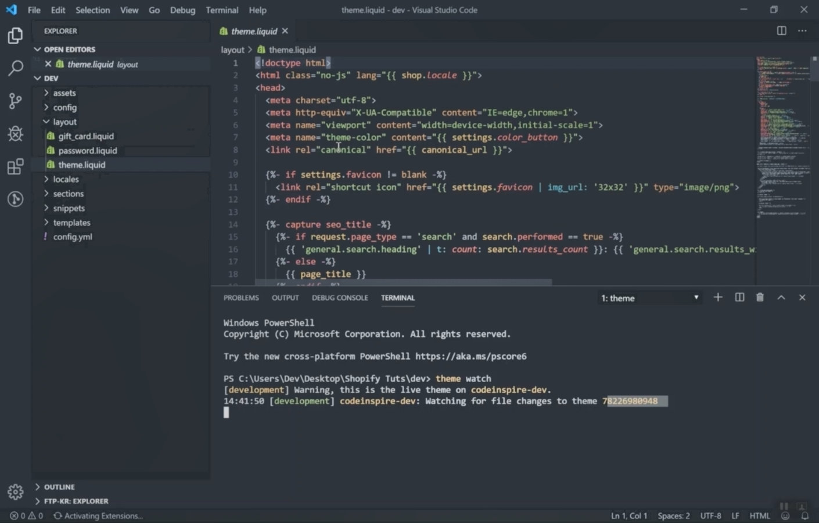
Task: Open gift_card.liquid file
Action: click(x=86, y=136)
